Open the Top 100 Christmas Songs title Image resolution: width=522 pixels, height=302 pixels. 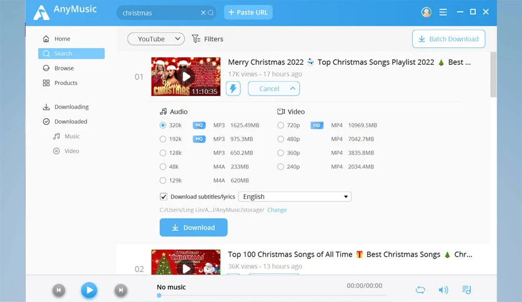pos(350,255)
